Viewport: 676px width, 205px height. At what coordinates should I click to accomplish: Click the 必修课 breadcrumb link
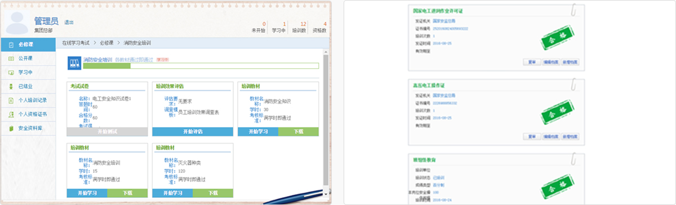point(107,43)
